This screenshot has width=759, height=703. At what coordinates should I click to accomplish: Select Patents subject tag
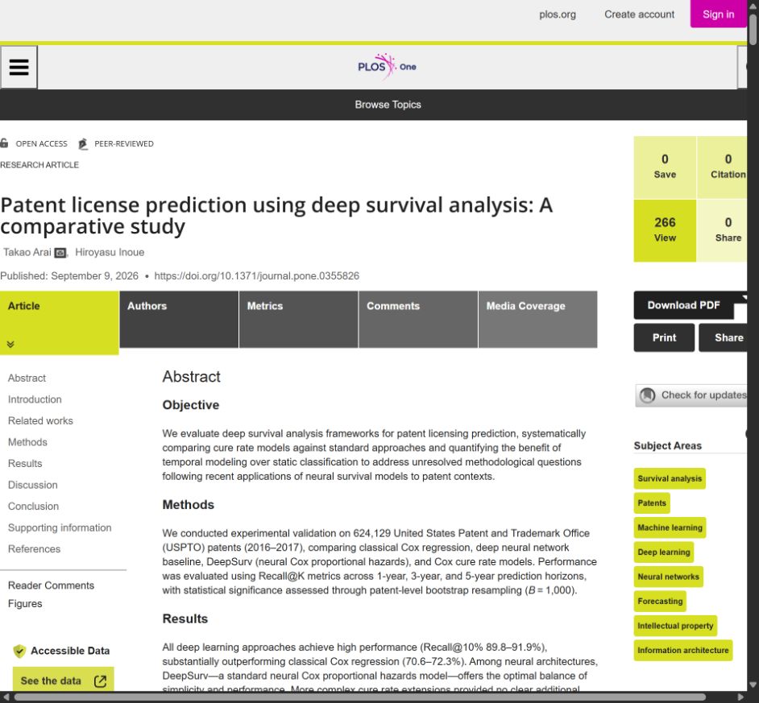(x=652, y=503)
